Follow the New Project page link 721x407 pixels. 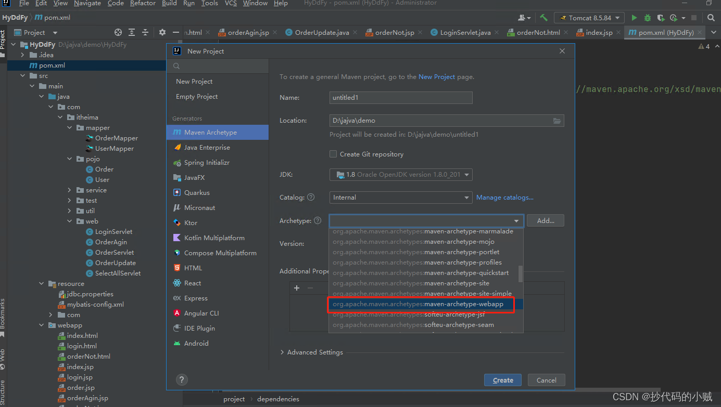pos(437,77)
